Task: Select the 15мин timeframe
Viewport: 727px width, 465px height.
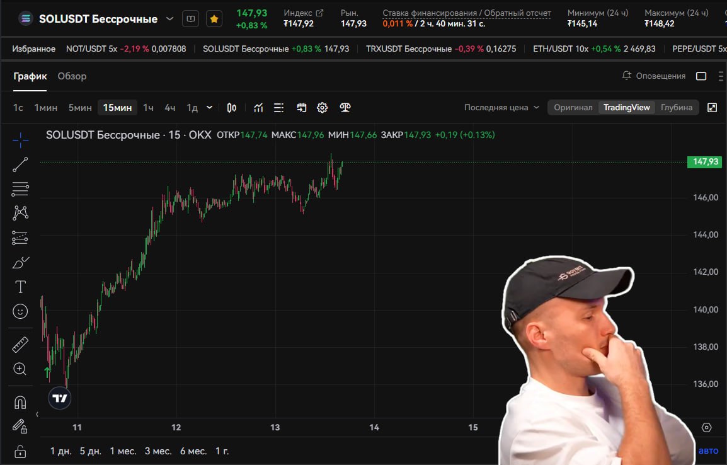Action: click(117, 108)
